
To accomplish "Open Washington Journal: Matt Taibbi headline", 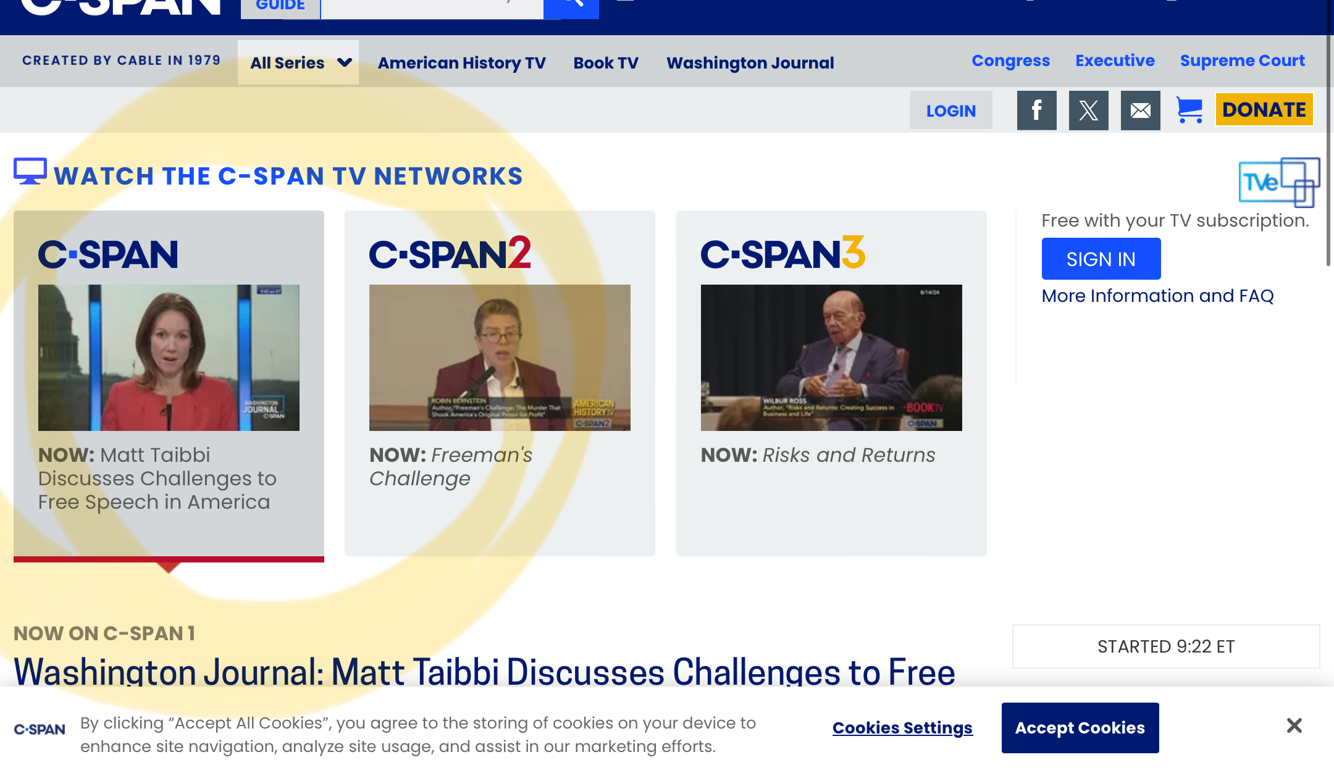I will tap(485, 672).
